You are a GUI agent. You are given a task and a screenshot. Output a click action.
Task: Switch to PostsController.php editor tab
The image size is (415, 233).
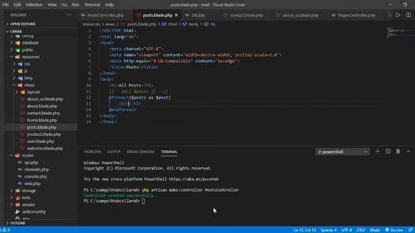click(x=105, y=15)
